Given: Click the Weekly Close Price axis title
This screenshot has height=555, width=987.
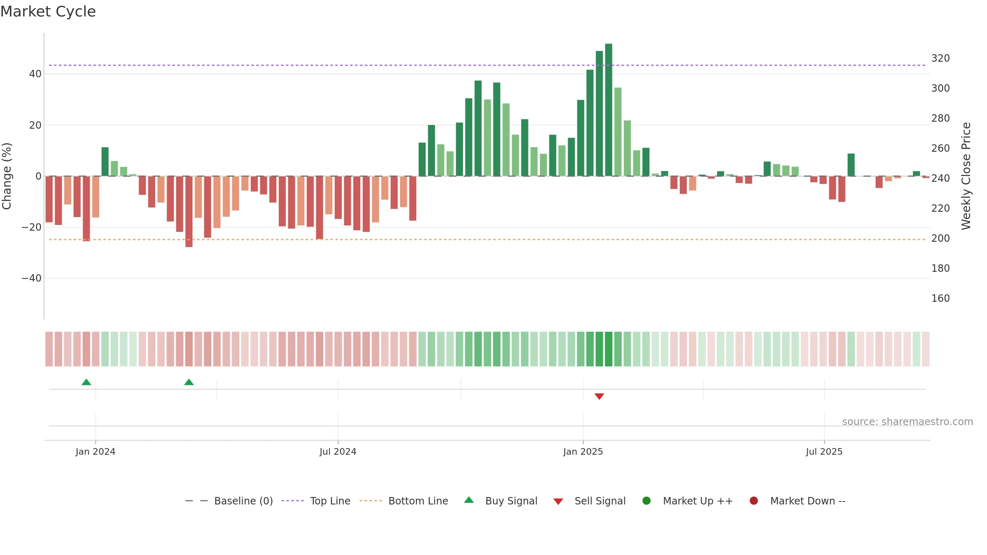Looking at the screenshot, I should tap(966, 176).
